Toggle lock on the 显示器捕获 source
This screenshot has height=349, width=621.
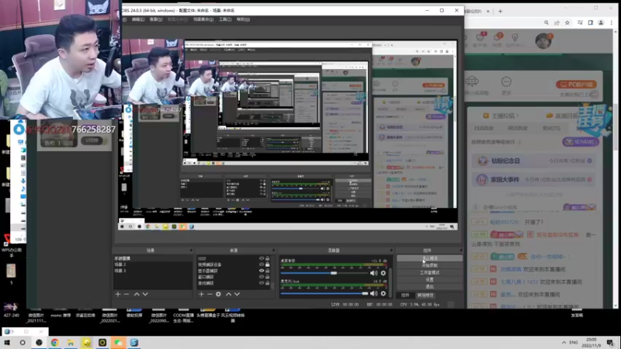point(267,271)
